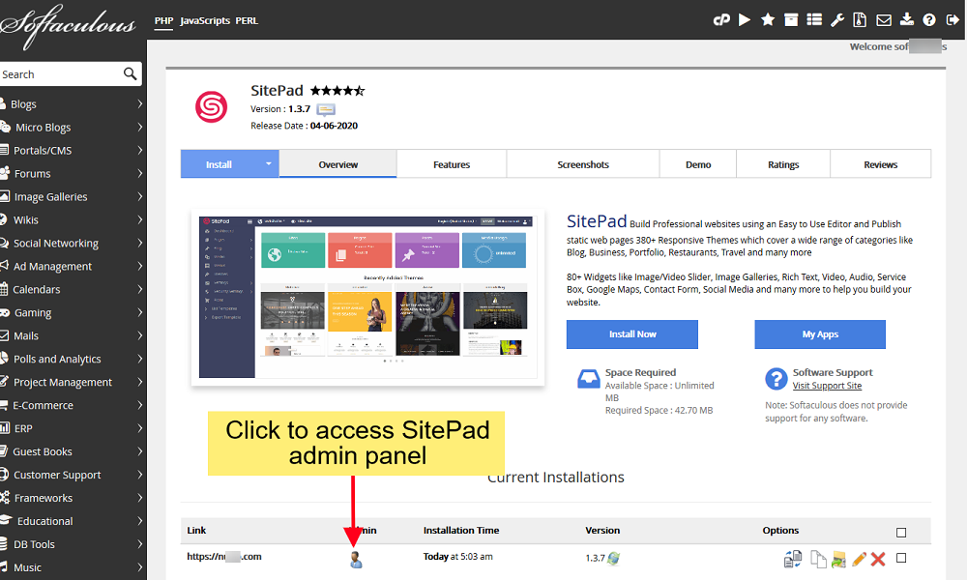Open the Visit Support Site link
Viewport: 967px width, 580px height.
[x=827, y=386]
